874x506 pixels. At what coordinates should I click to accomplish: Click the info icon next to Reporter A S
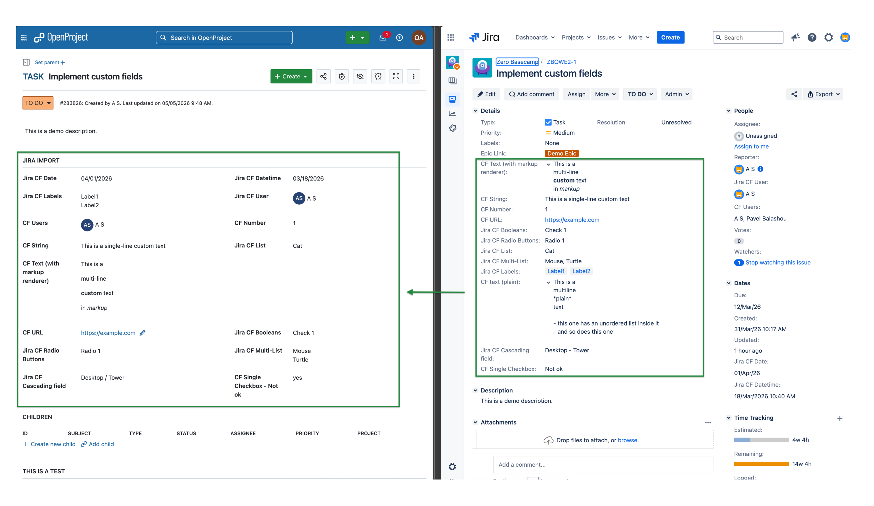point(760,169)
